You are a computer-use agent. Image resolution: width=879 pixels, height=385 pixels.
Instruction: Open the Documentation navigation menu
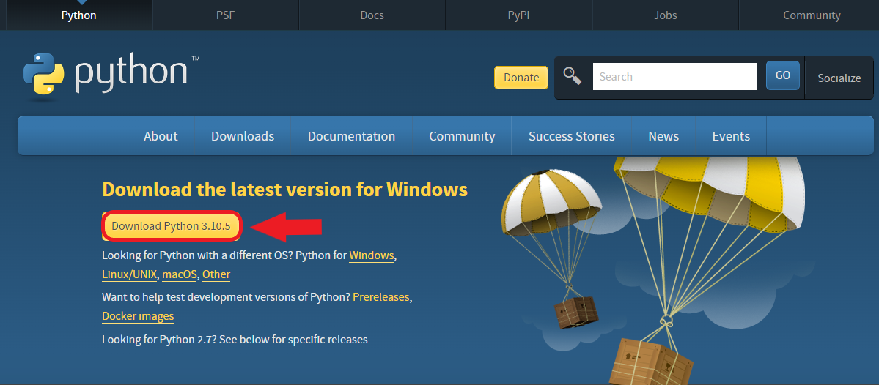point(351,136)
